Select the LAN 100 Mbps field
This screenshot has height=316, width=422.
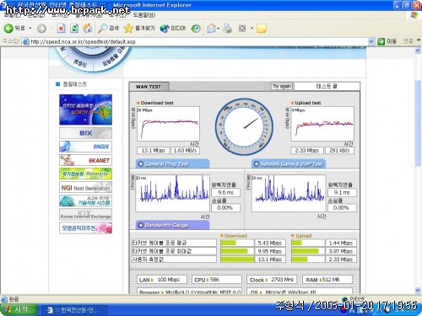(162, 280)
